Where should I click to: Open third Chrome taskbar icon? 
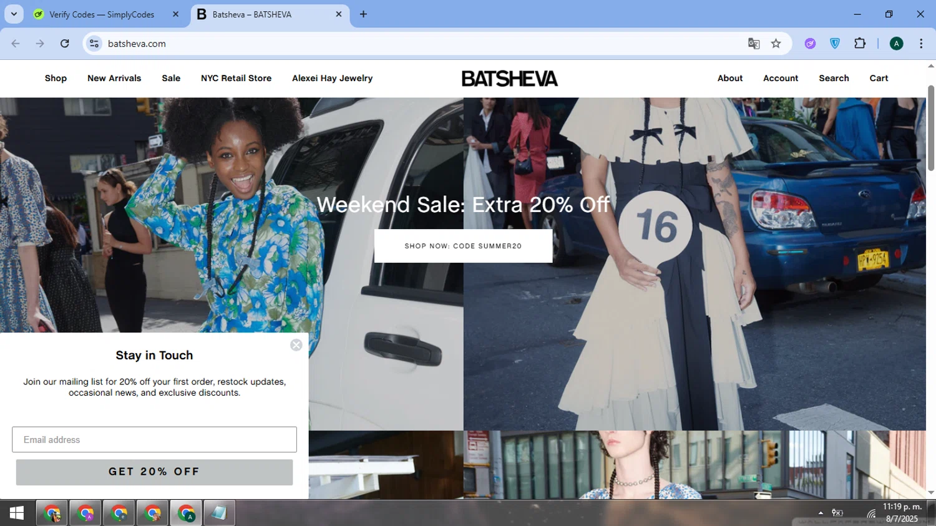point(119,513)
